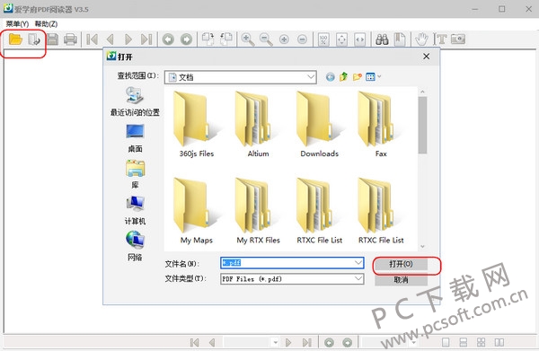This screenshot has width=539, height=351.
Task: Select the Altium folder
Action: (x=258, y=124)
